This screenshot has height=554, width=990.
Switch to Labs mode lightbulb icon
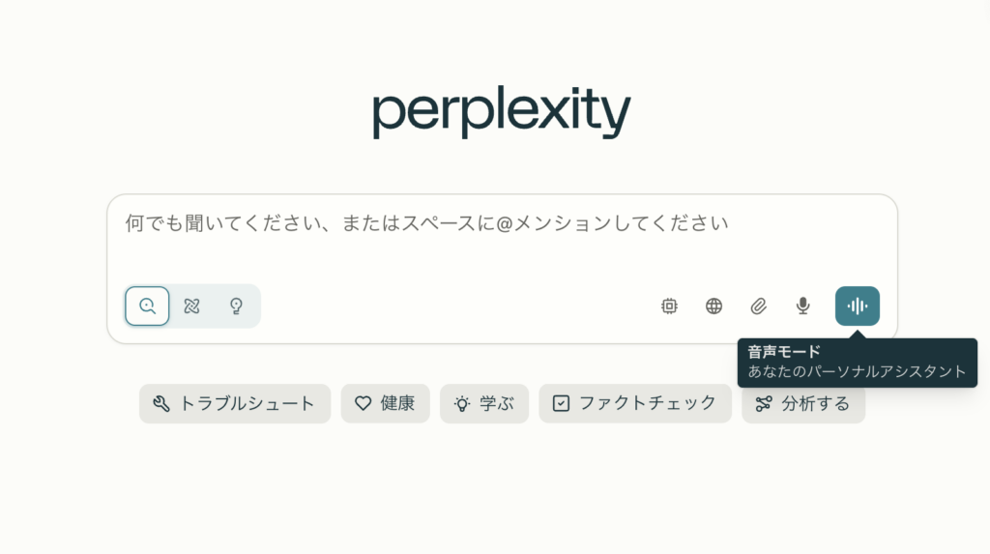(236, 306)
